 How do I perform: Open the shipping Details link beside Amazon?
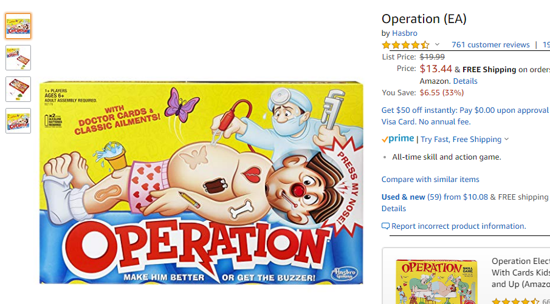point(465,81)
